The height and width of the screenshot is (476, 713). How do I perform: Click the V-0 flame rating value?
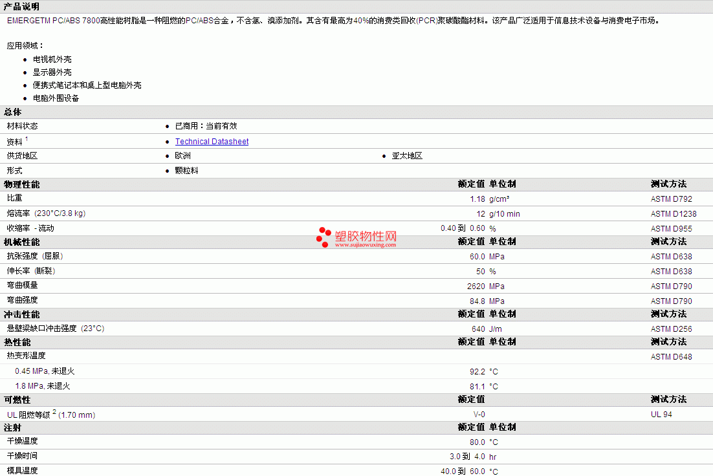(479, 415)
